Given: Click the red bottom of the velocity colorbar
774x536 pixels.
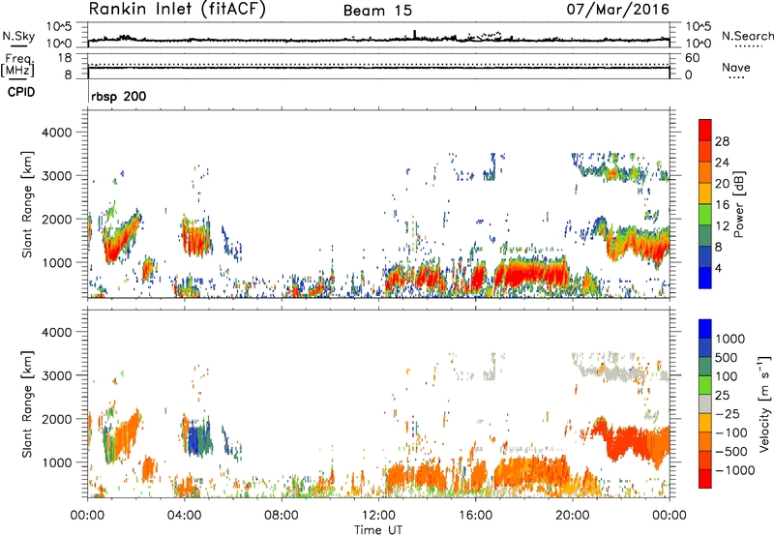Looking at the screenshot, I should coord(705,479).
